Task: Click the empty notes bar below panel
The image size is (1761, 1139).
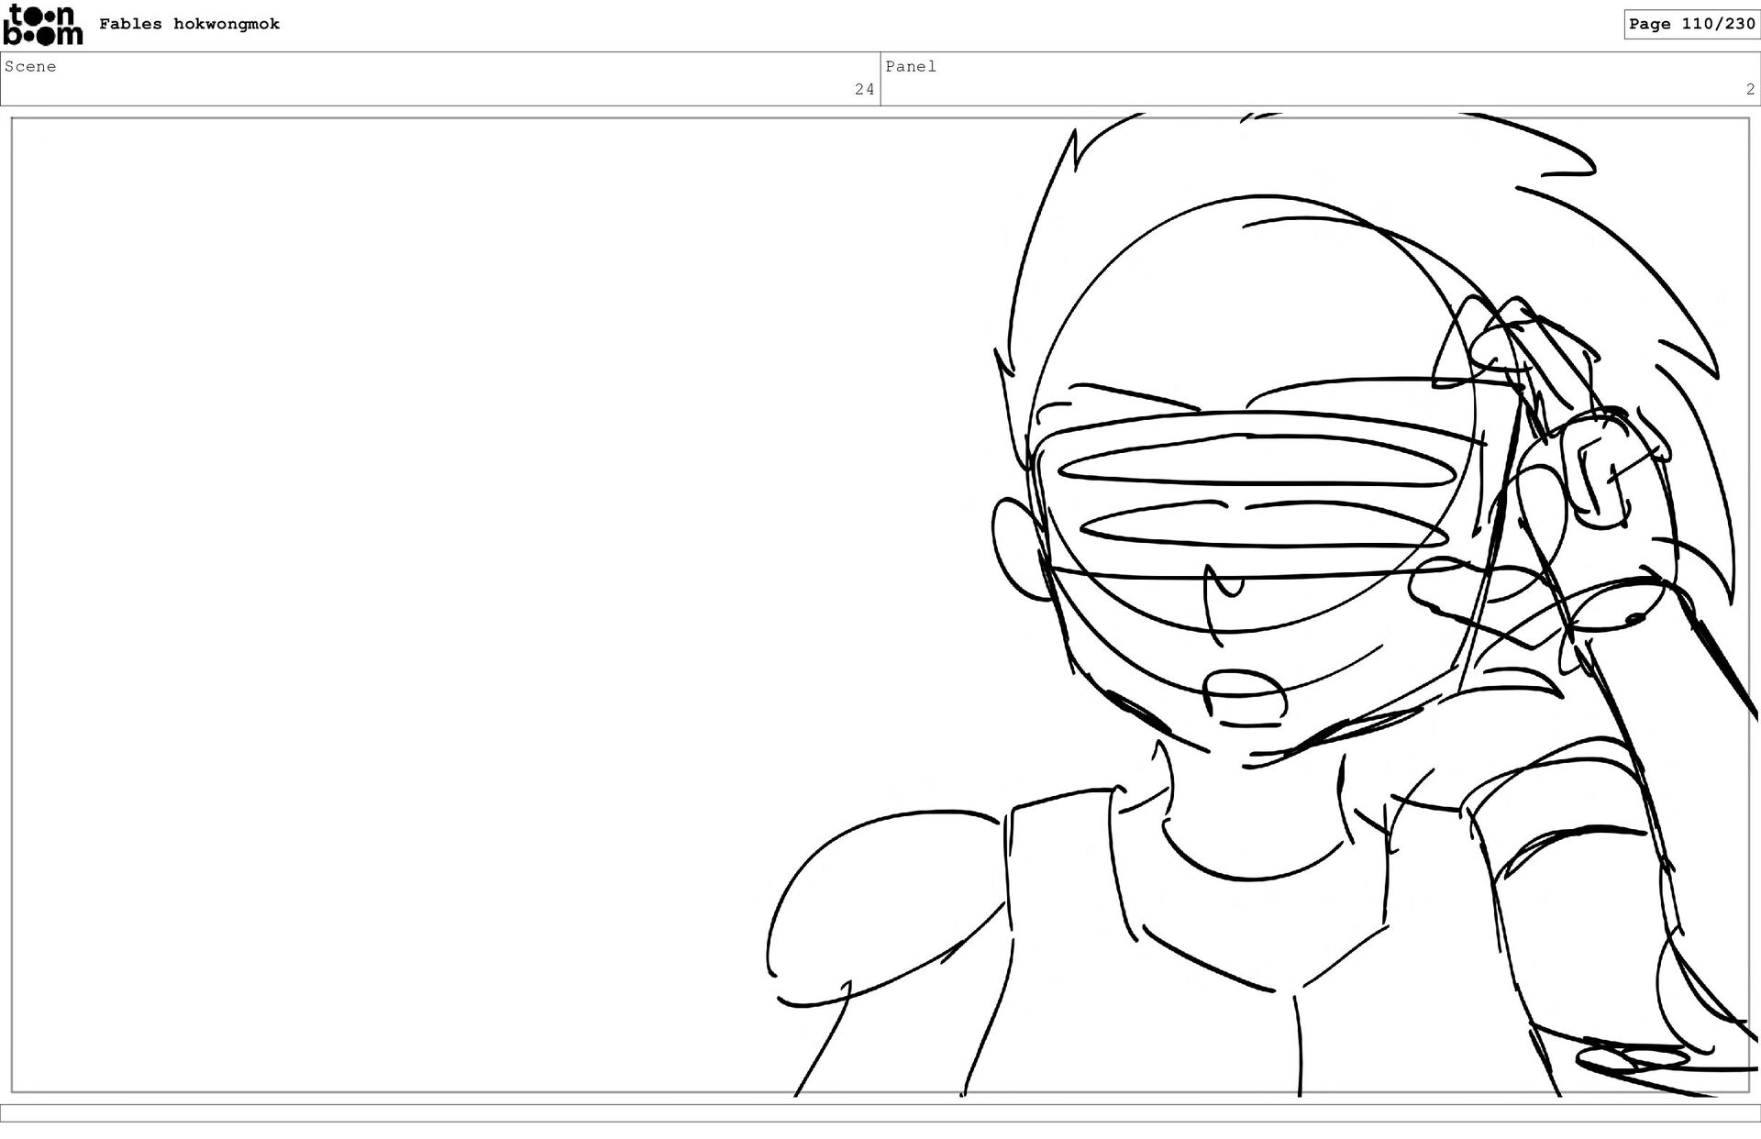Action: [880, 1112]
